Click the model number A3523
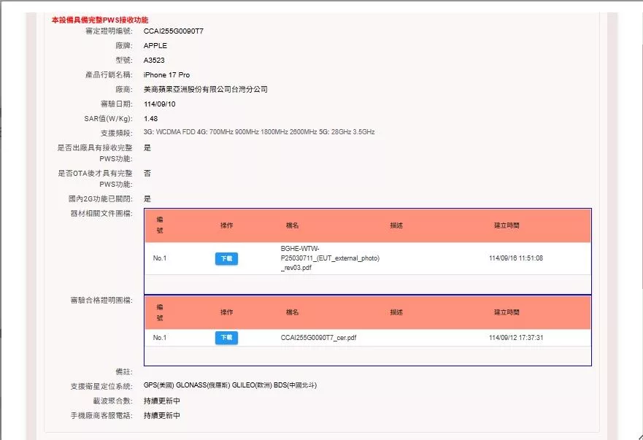 click(x=154, y=61)
